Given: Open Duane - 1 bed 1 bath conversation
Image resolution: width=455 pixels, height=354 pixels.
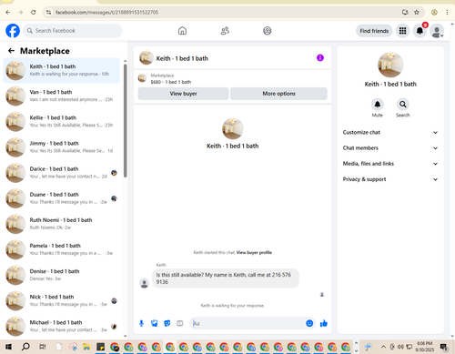Looking at the screenshot, I should (x=61, y=198).
